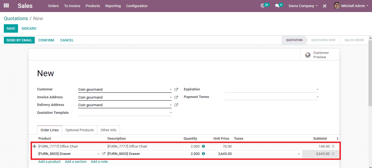Open the Configuration menu
The height and width of the screenshot is (168, 372).
(x=137, y=6)
